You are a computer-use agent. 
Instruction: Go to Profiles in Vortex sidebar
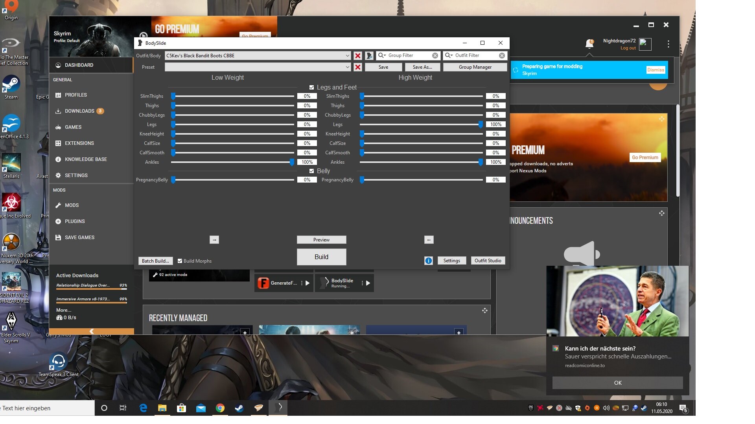click(91, 95)
